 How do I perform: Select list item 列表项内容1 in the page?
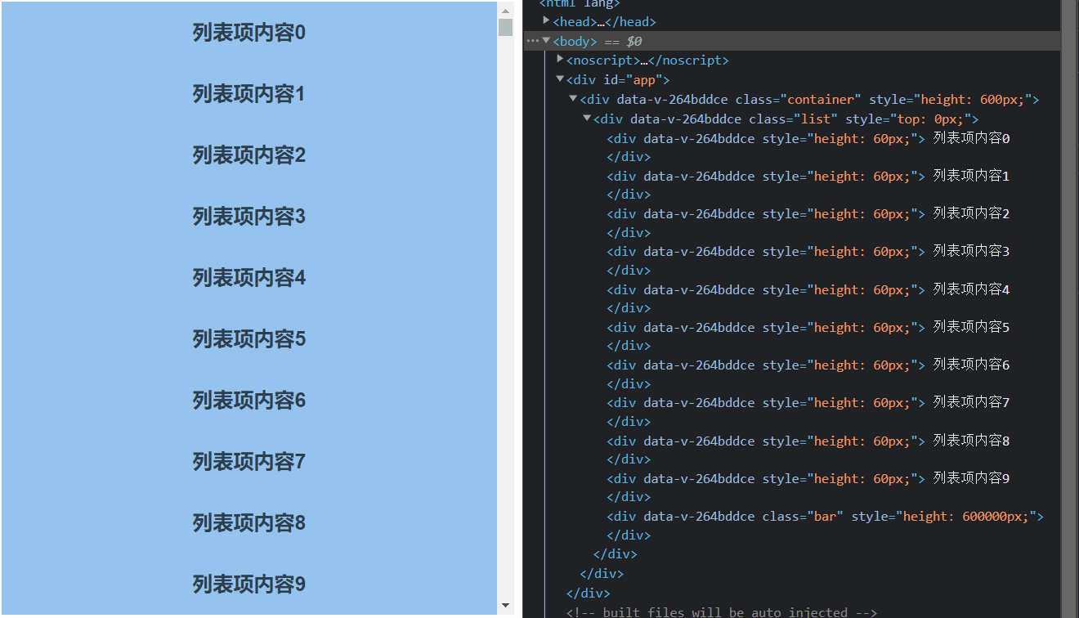pos(248,94)
